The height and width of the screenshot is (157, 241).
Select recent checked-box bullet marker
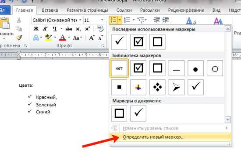138,42
